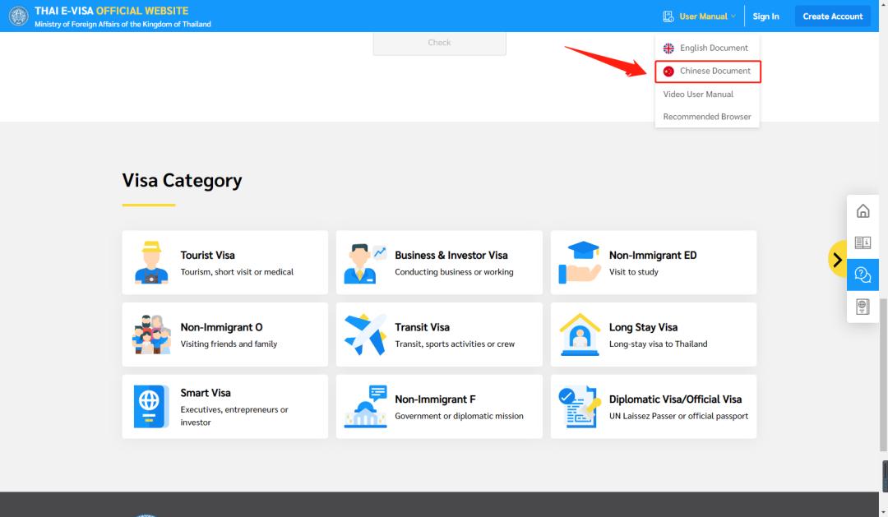Click the Tourist Visa traveler icon

[x=151, y=262]
